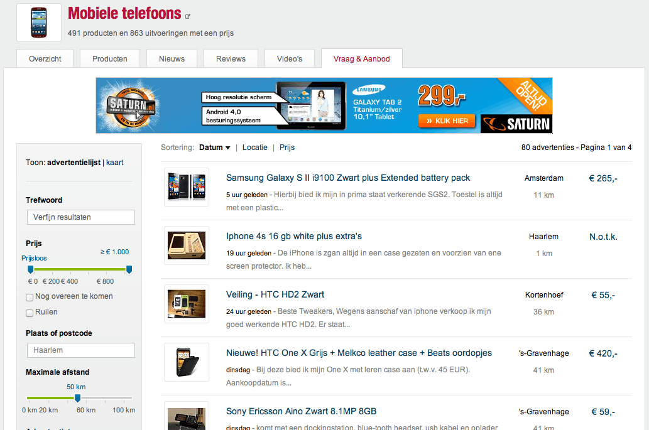
Task: Enable Nog overeen te komen checkbox
Action: [30, 298]
